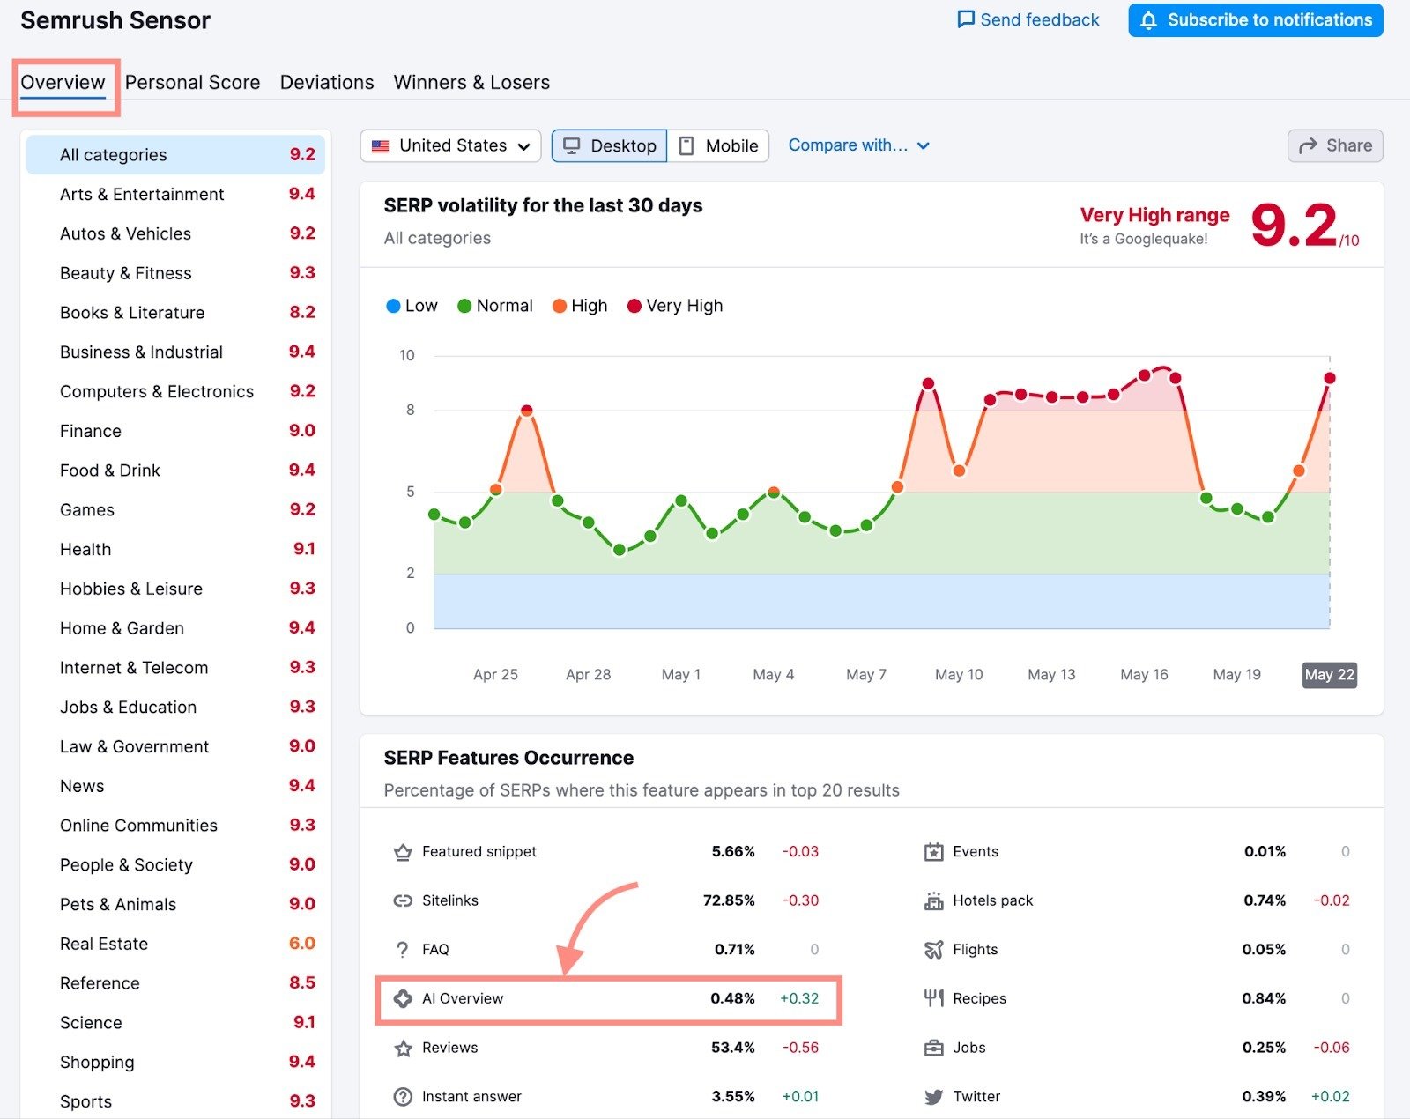Switch to the Deviations tab
This screenshot has width=1410, height=1119.
[x=326, y=82]
